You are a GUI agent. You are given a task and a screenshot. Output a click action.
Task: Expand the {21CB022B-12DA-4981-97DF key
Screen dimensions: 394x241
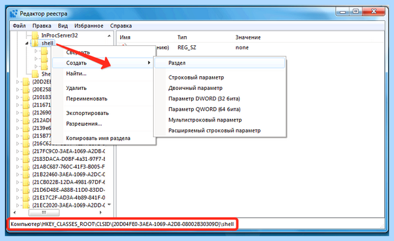tap(18, 182)
